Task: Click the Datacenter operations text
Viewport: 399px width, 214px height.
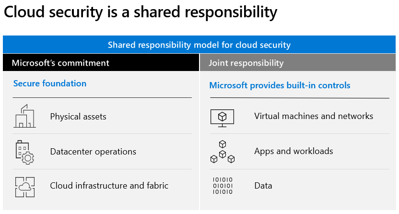Action: point(93,152)
